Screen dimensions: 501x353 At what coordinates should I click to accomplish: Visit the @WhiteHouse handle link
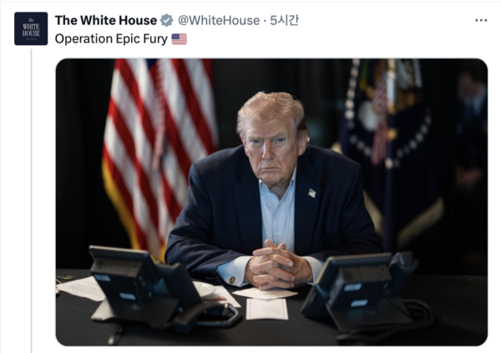pos(219,20)
